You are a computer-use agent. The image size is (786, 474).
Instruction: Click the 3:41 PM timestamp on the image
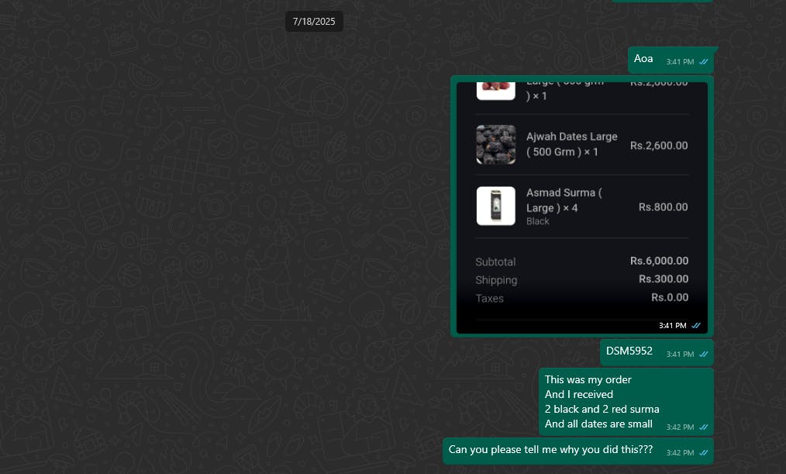[x=672, y=326]
